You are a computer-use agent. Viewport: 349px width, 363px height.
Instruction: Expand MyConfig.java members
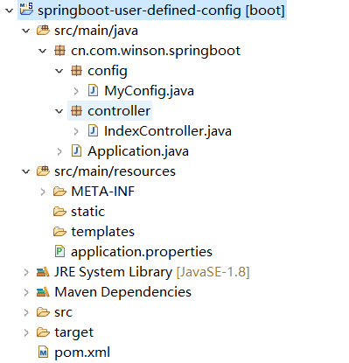pyautogui.click(x=76, y=91)
